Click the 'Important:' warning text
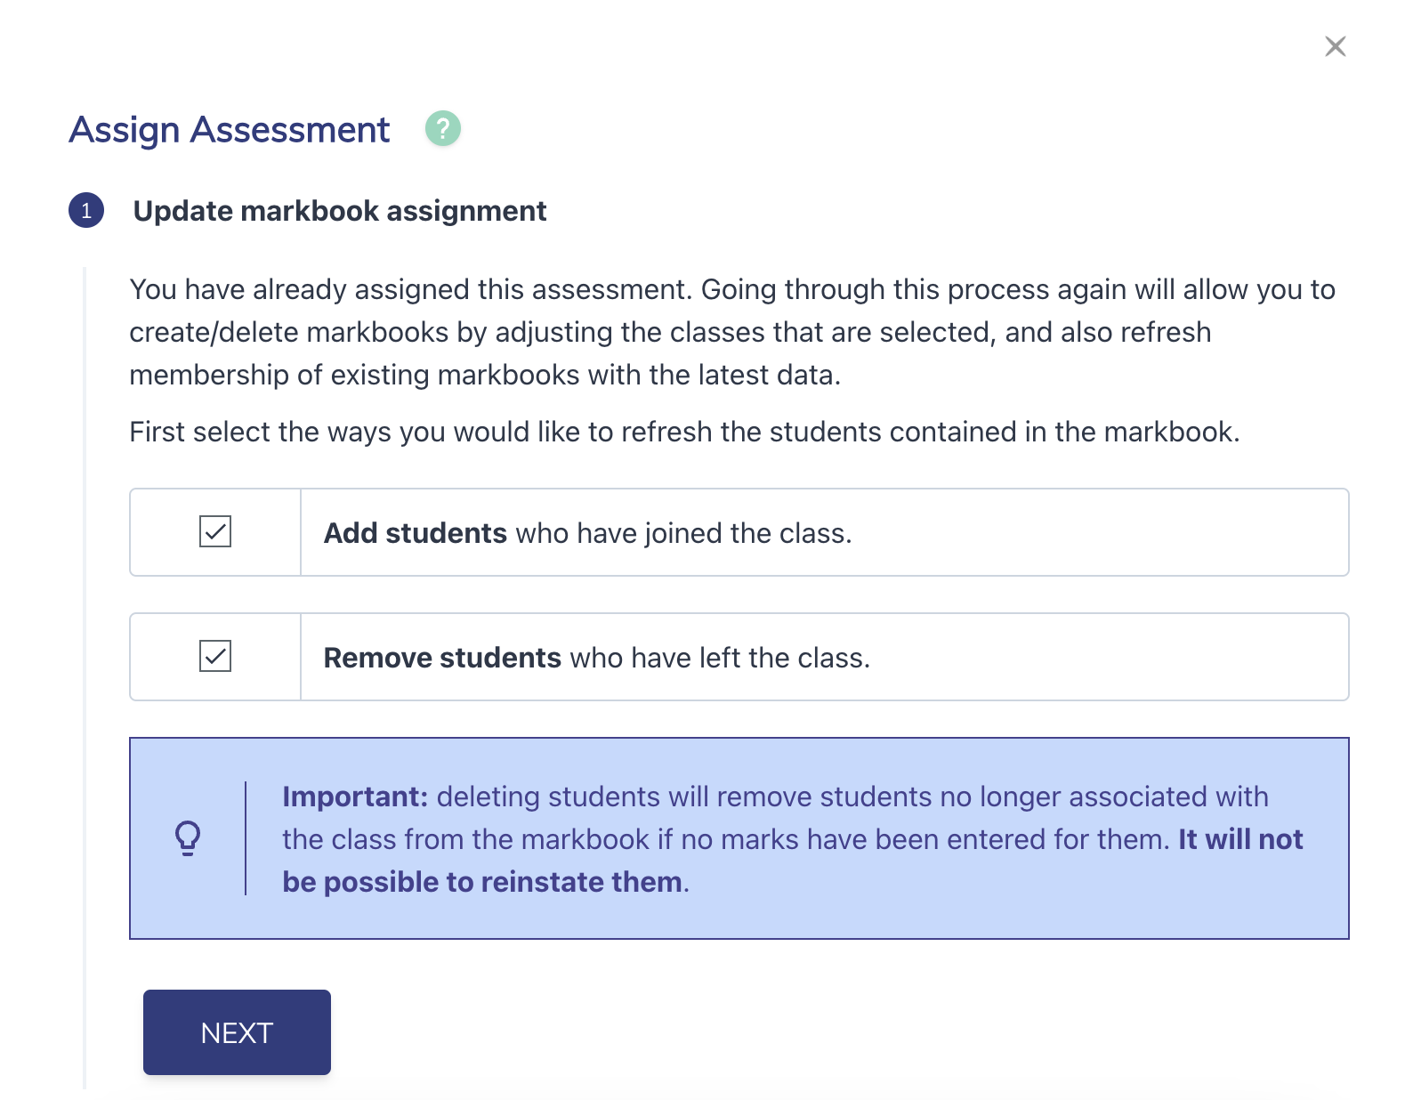This screenshot has height=1100, width=1413. pos(355,797)
